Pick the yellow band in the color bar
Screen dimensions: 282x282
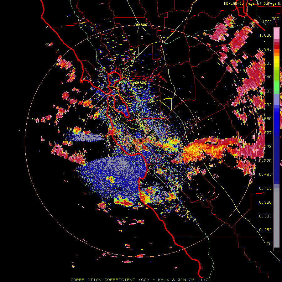(x=277, y=62)
